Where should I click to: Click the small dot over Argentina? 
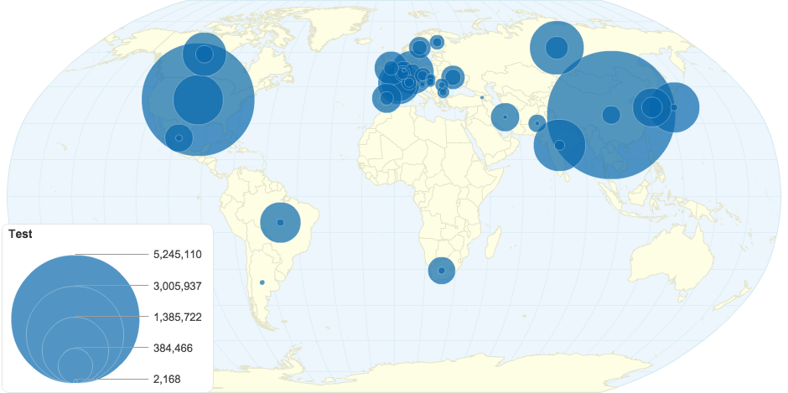(262, 282)
